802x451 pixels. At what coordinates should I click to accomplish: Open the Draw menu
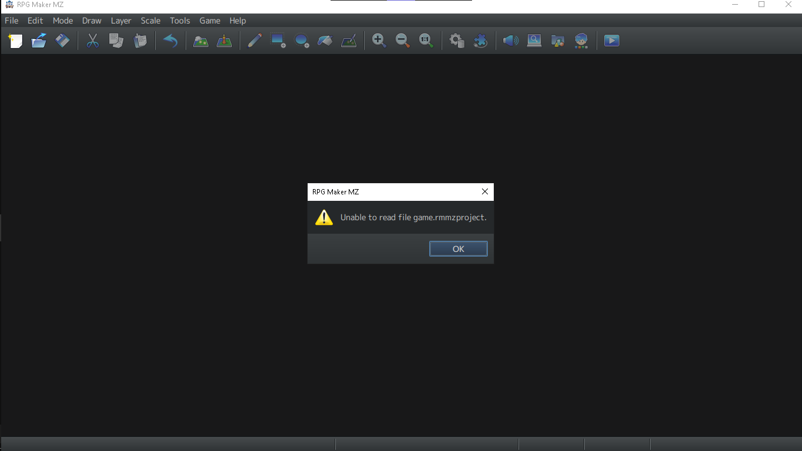tap(92, 21)
